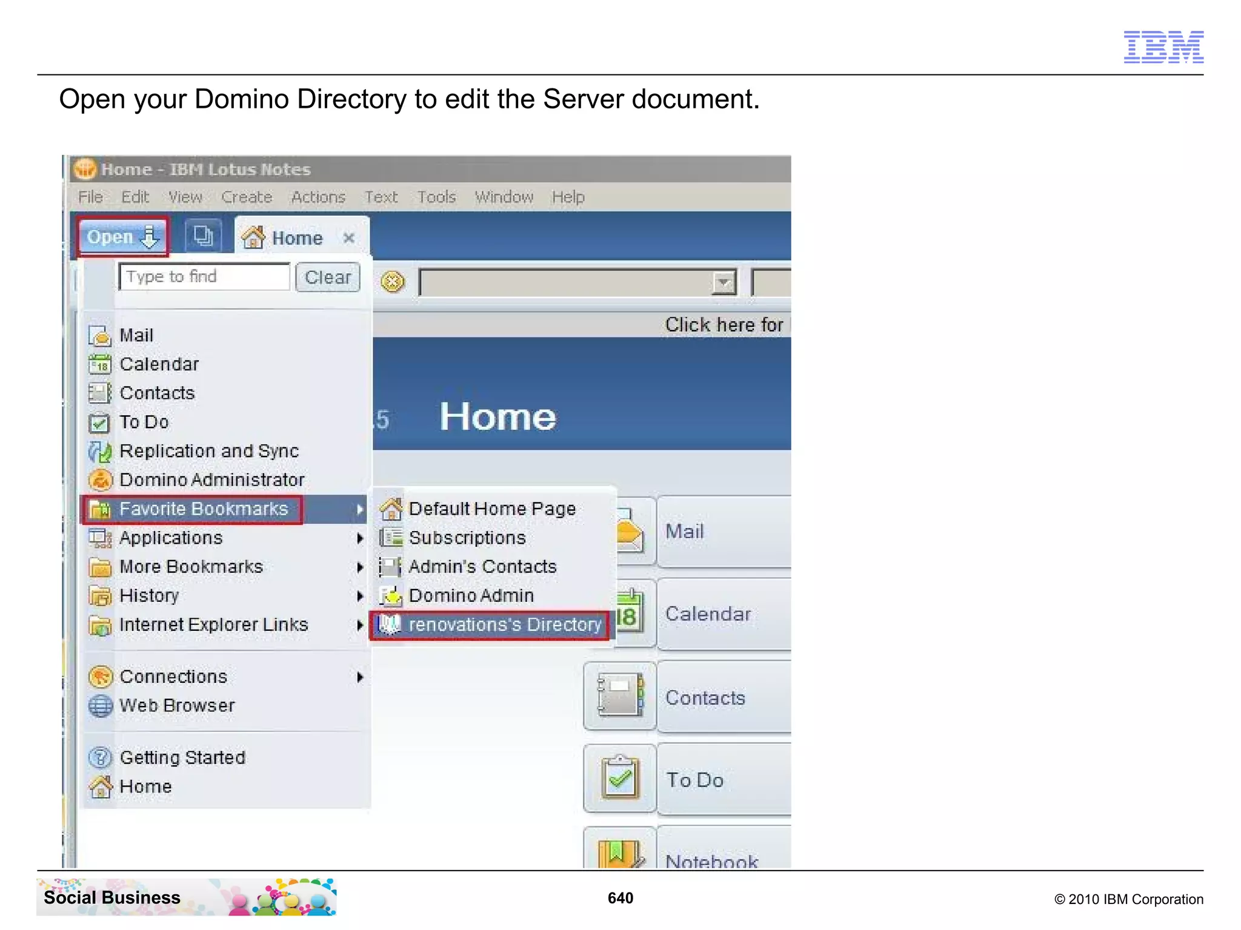Open the Actions menu
Screen dimensions: 1241x930
pos(318,197)
